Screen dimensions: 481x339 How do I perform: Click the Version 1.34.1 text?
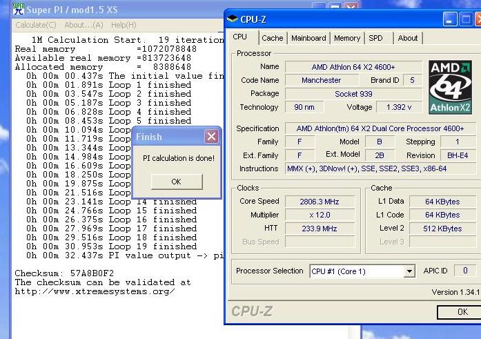click(x=455, y=292)
